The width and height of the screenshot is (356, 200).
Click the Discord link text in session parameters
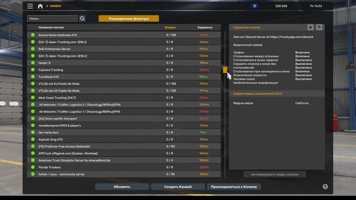point(273,37)
